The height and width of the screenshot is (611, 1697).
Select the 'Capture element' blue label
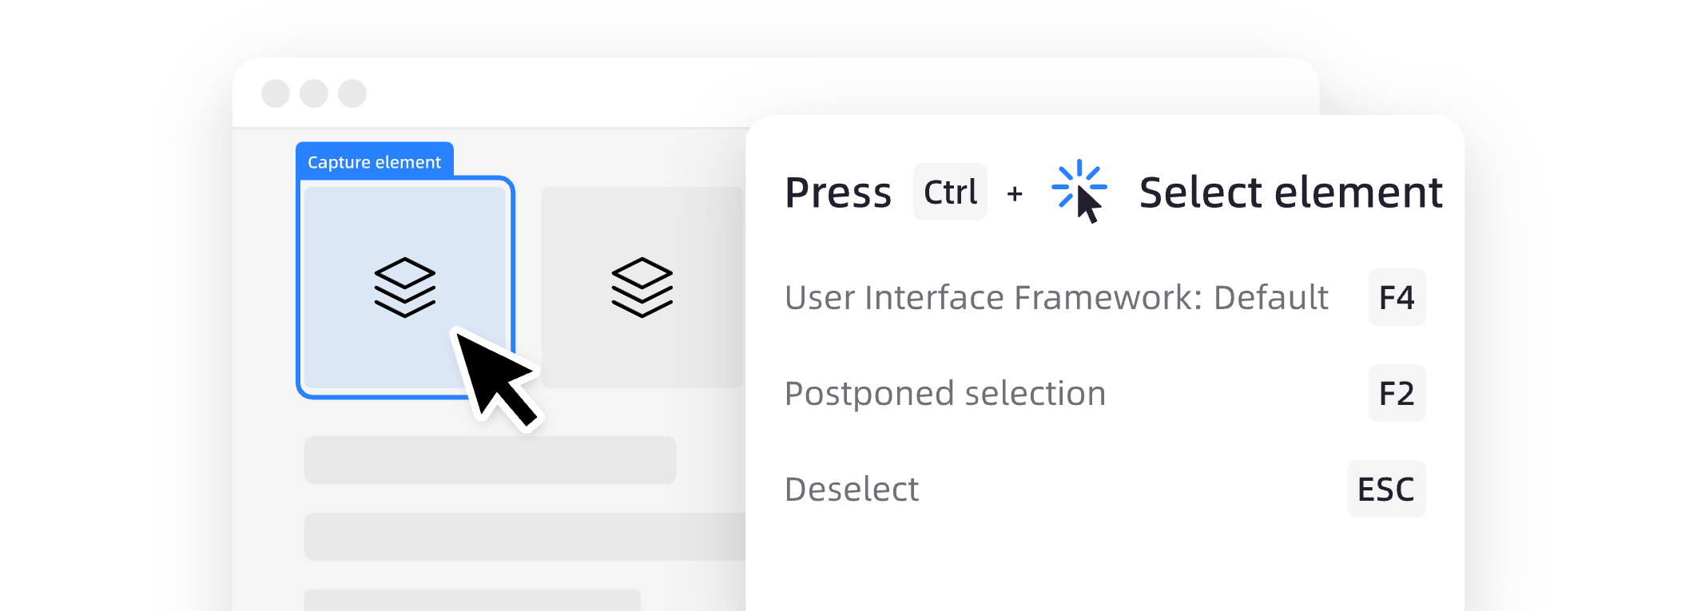(374, 161)
